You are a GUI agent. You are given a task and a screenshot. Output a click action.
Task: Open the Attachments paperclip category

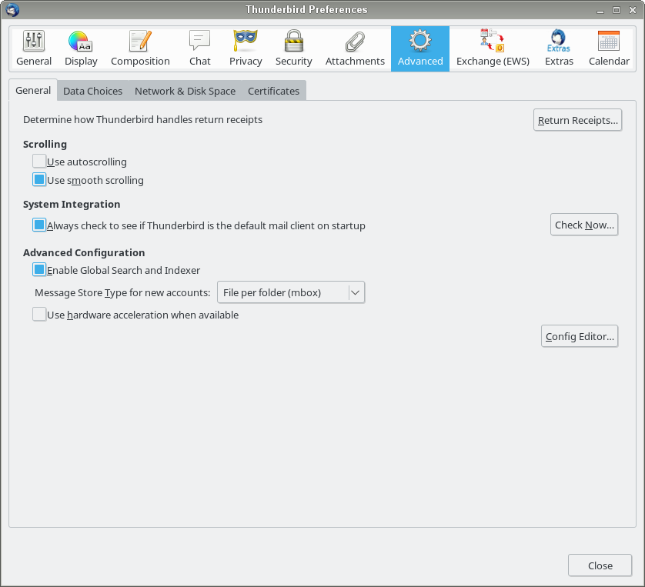coord(355,48)
